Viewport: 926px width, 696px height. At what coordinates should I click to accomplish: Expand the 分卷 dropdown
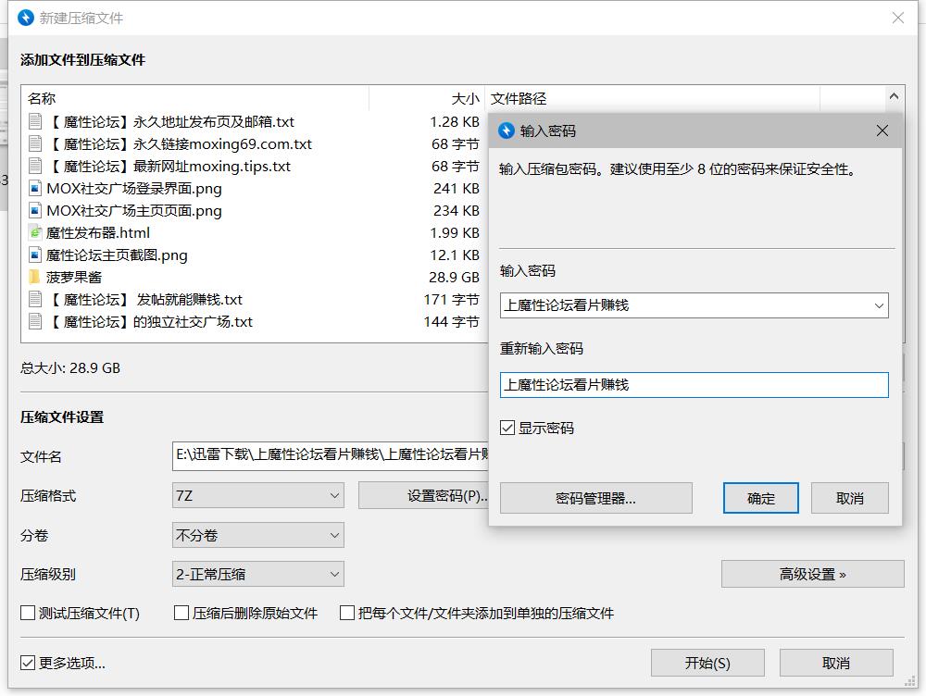point(257,536)
